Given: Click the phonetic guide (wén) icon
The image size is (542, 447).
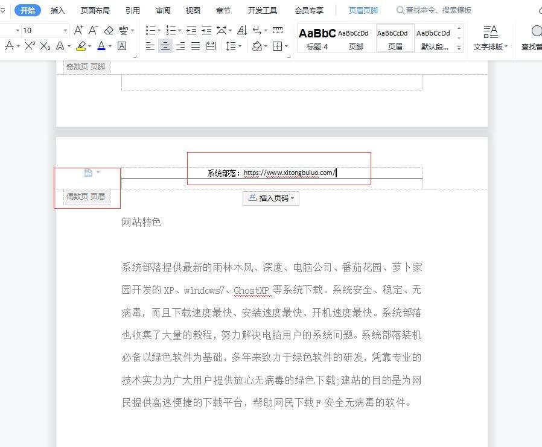Looking at the screenshot, I should click(123, 30).
